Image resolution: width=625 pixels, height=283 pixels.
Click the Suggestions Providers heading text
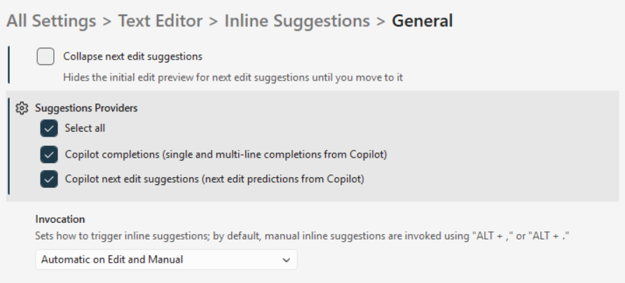[x=86, y=109]
